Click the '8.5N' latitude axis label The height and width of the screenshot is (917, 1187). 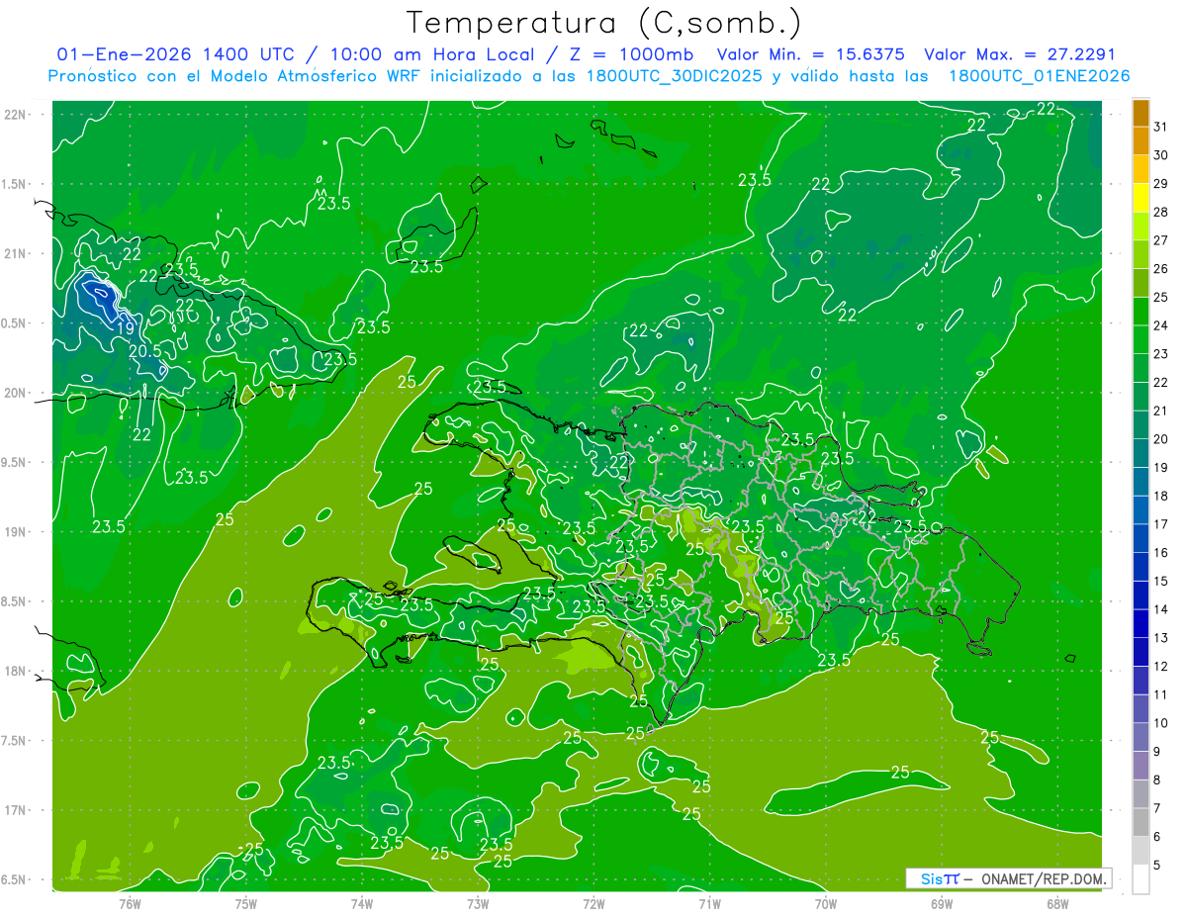15,601
